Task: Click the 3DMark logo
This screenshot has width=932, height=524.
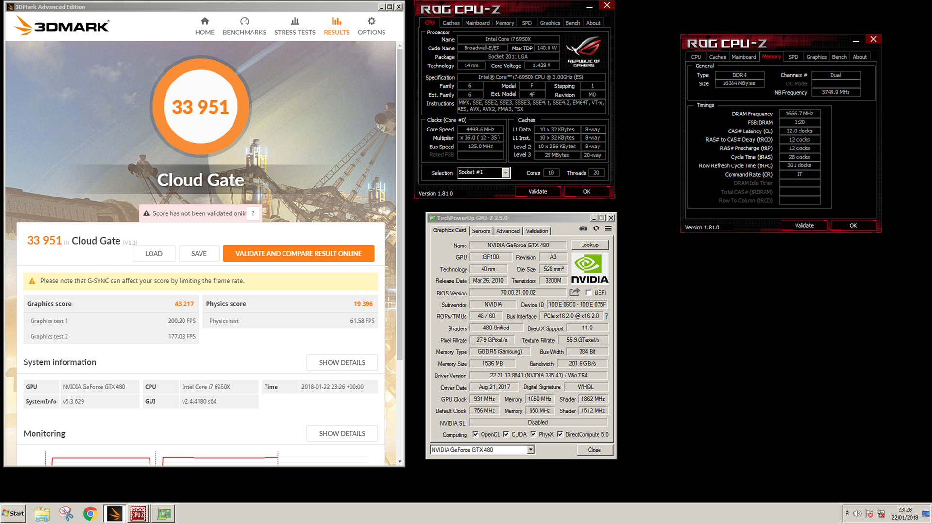Action: pos(62,25)
